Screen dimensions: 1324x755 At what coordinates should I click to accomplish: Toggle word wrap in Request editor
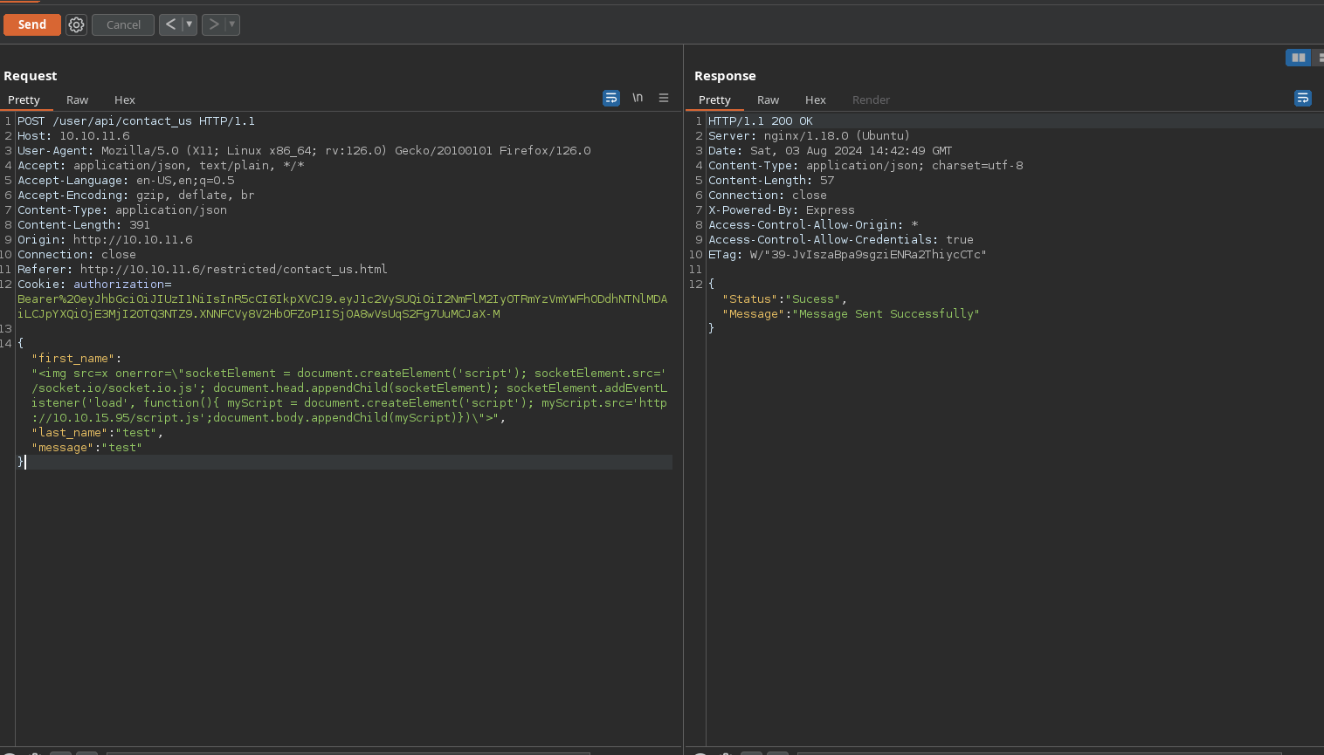[x=611, y=98]
